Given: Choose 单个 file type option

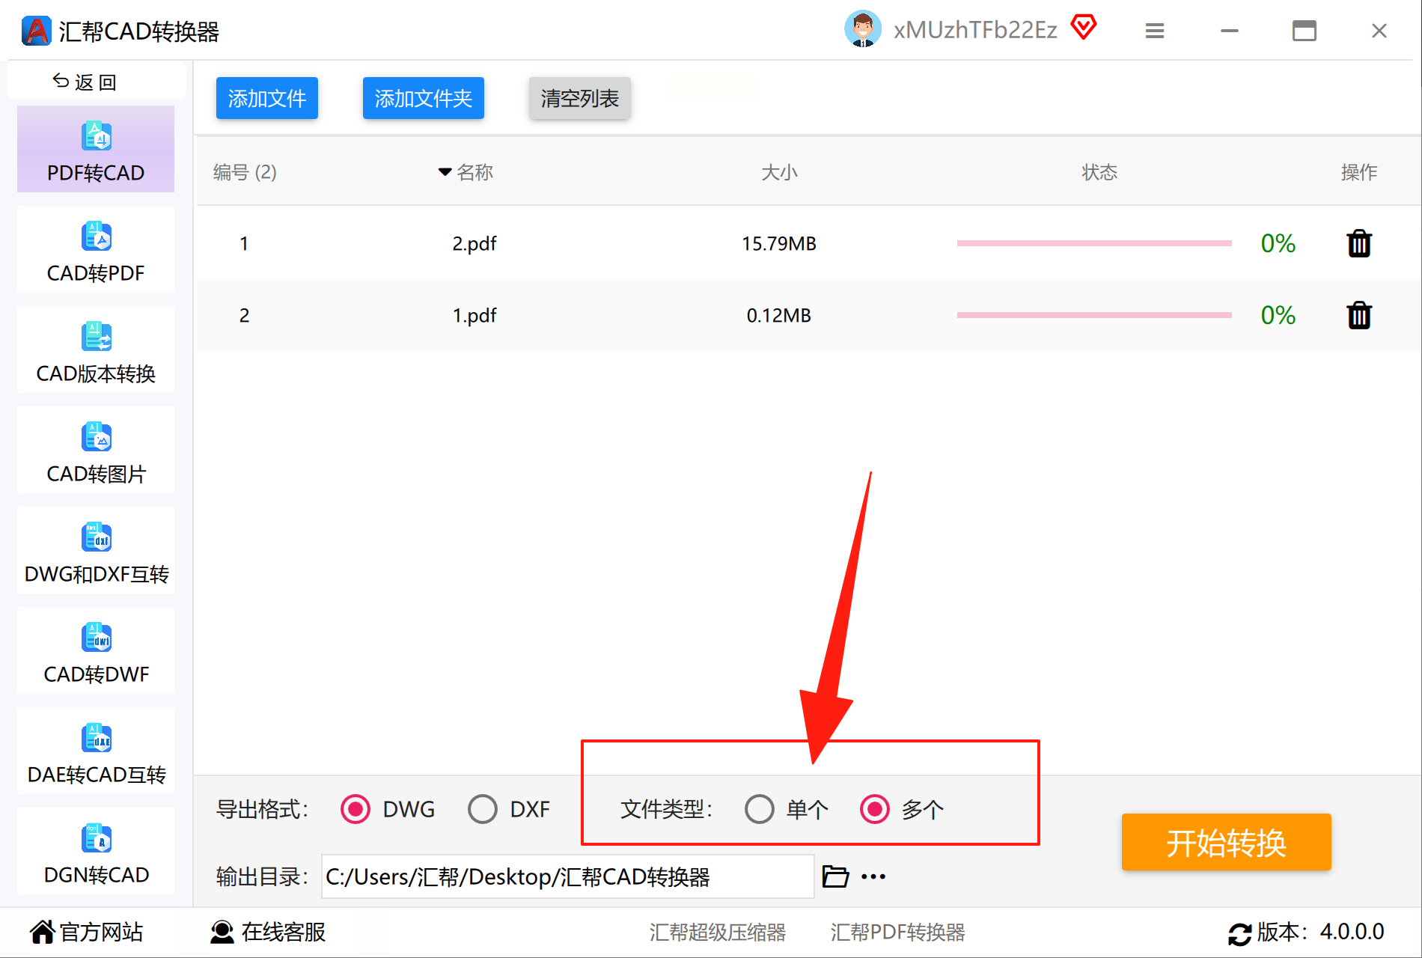Looking at the screenshot, I should point(760,809).
